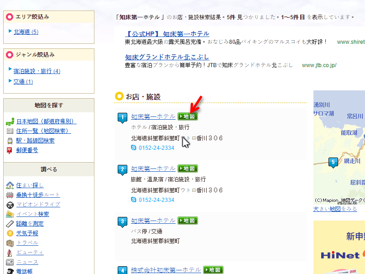The width and height of the screenshot is (365, 274).
Task: Call result 1 phone number 0152-24-2334
Action: point(156,148)
